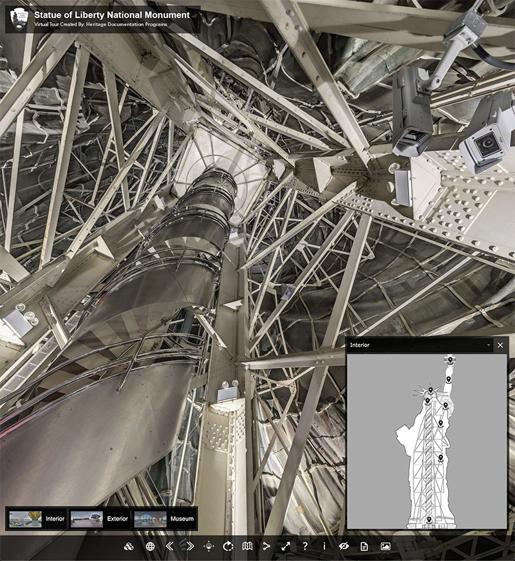
Task: Click the National Park Service arrowhead logo
Action: 19,19
